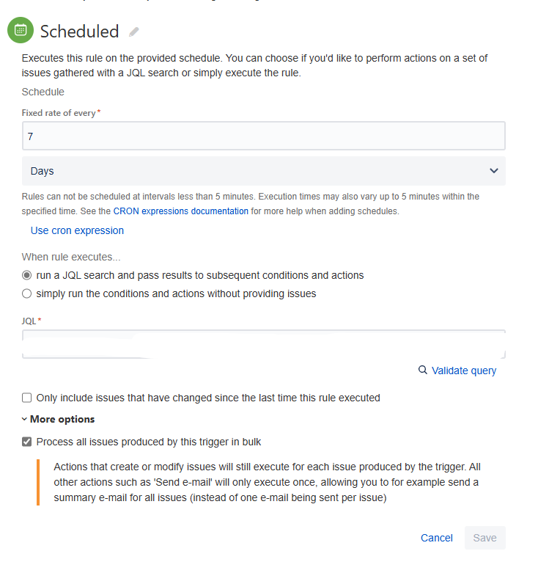Edit the rule name with the pencil icon

pos(134,32)
